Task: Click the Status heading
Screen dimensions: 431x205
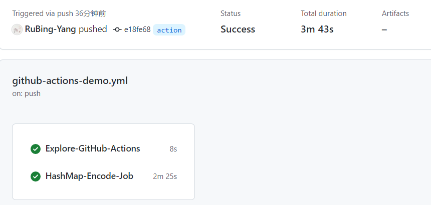Action: 231,13
